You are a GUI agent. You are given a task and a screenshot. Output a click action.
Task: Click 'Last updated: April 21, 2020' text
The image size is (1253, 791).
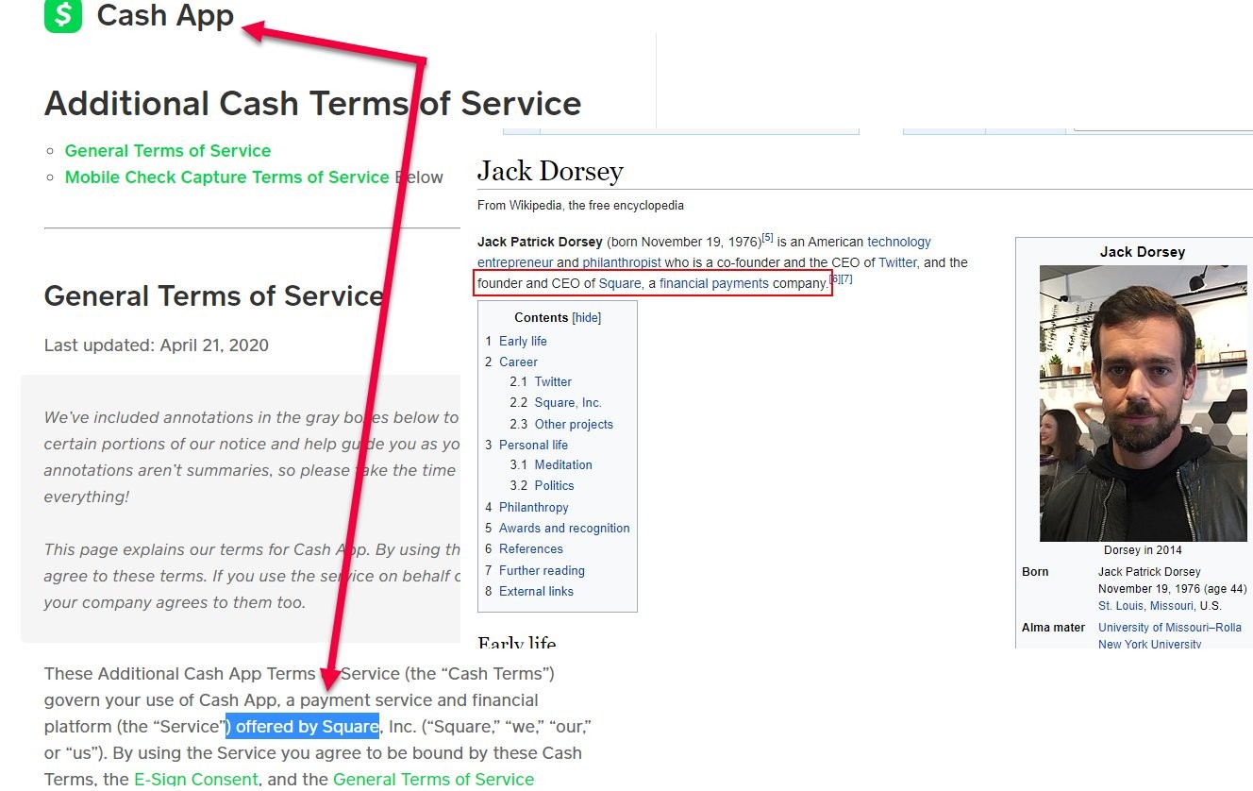(x=157, y=345)
